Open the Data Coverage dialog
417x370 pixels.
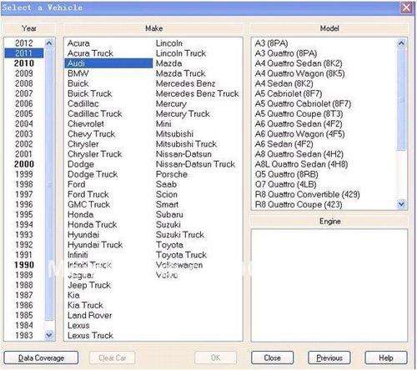[x=41, y=358]
